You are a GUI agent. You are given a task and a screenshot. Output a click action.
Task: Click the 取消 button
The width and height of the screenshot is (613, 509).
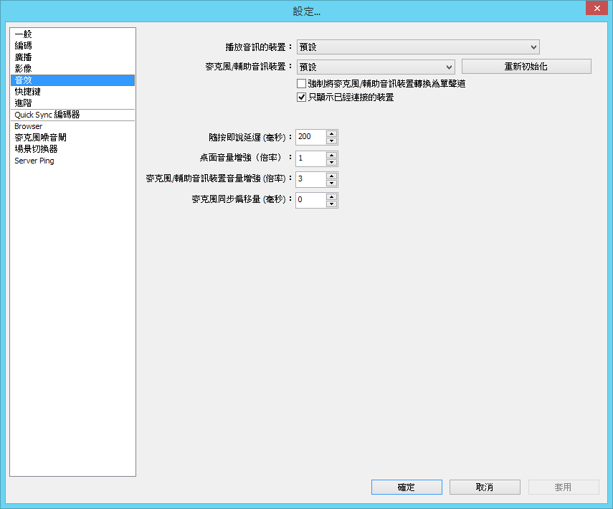click(x=485, y=487)
